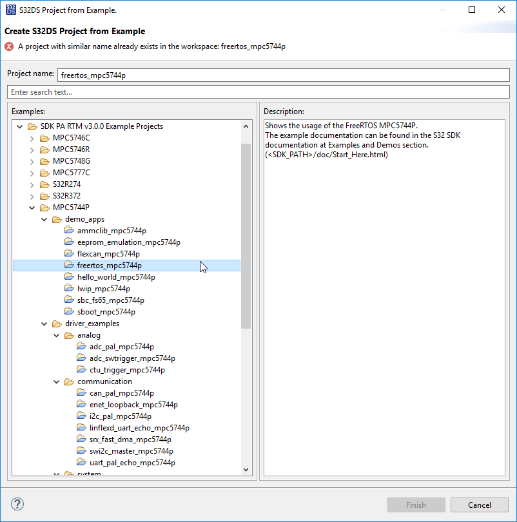
Task: Click the MPC5744P folder icon
Action: pos(44,208)
